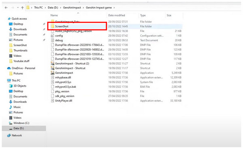Screen dimensions: 243x149
Task: Open Youtube stuff folder in sidebar
Action: point(19,61)
